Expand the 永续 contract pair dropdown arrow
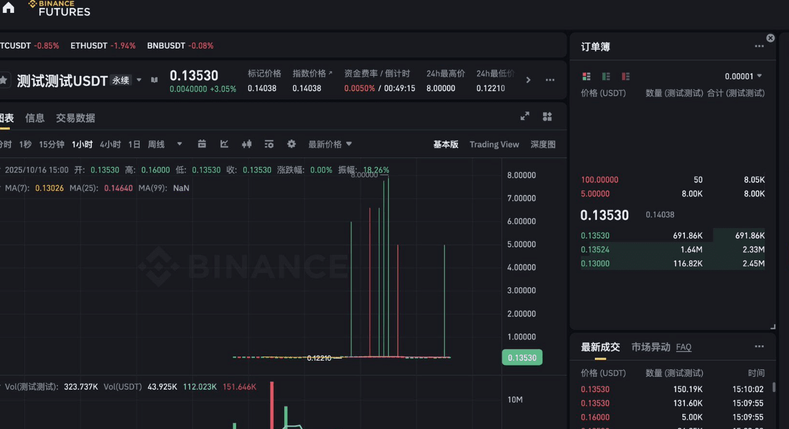 [x=139, y=80]
